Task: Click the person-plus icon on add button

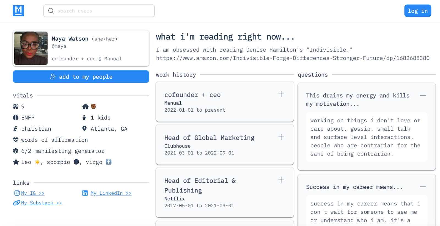Action: point(53,77)
